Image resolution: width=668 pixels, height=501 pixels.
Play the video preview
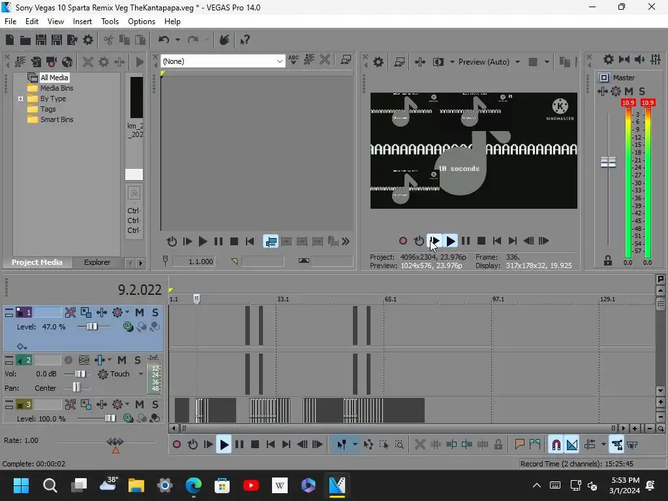(x=450, y=241)
